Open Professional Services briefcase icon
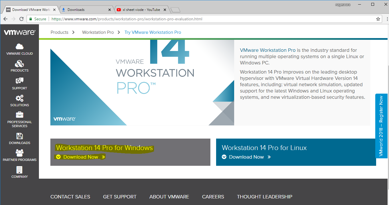Viewport: 389px width, 205px height. 19,115
